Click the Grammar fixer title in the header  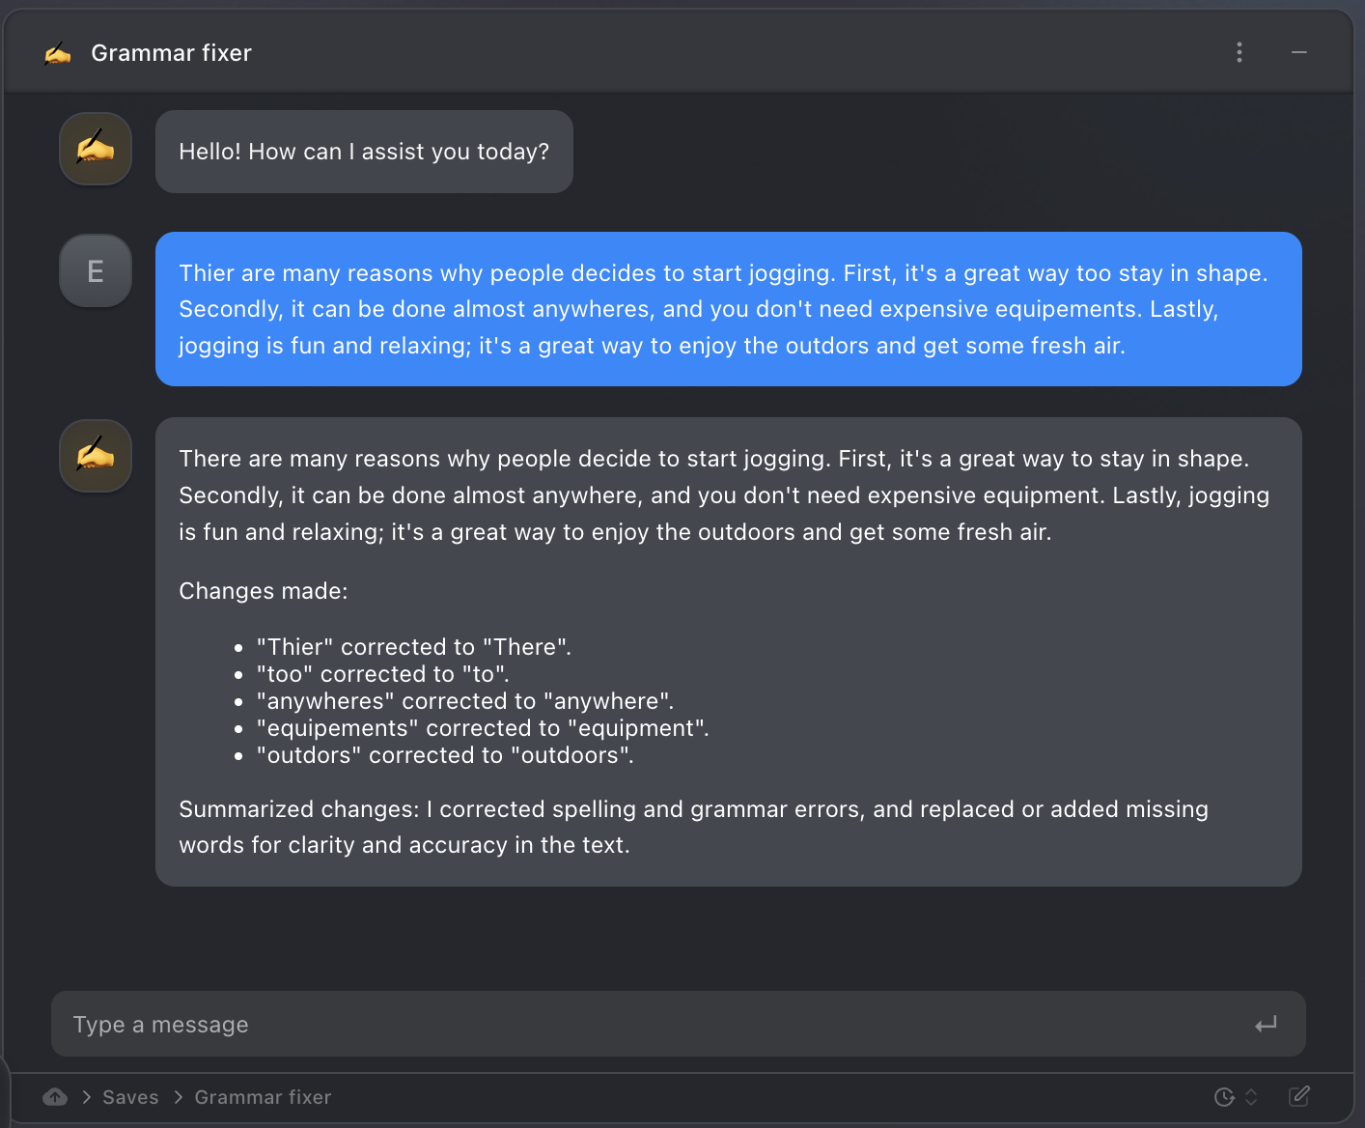pos(171,53)
